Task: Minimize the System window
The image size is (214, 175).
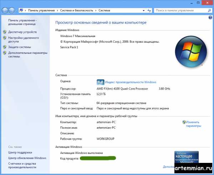Action: click(x=192, y=3)
